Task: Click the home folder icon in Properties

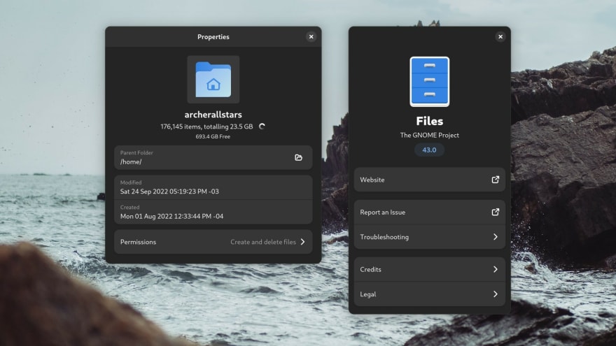Action: 213,80
